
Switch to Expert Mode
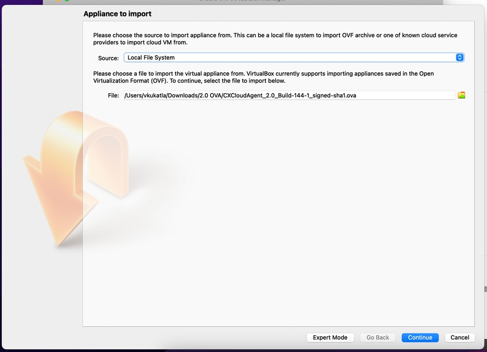[x=330, y=337]
